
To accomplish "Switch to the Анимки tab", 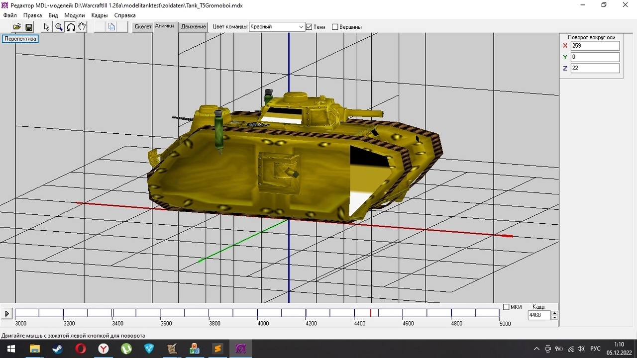I will [x=165, y=26].
